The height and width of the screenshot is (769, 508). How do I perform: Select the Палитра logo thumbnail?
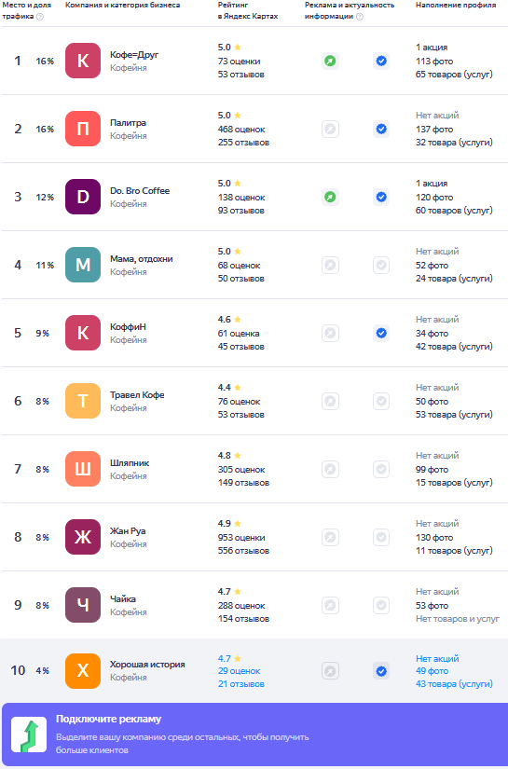tap(83, 129)
